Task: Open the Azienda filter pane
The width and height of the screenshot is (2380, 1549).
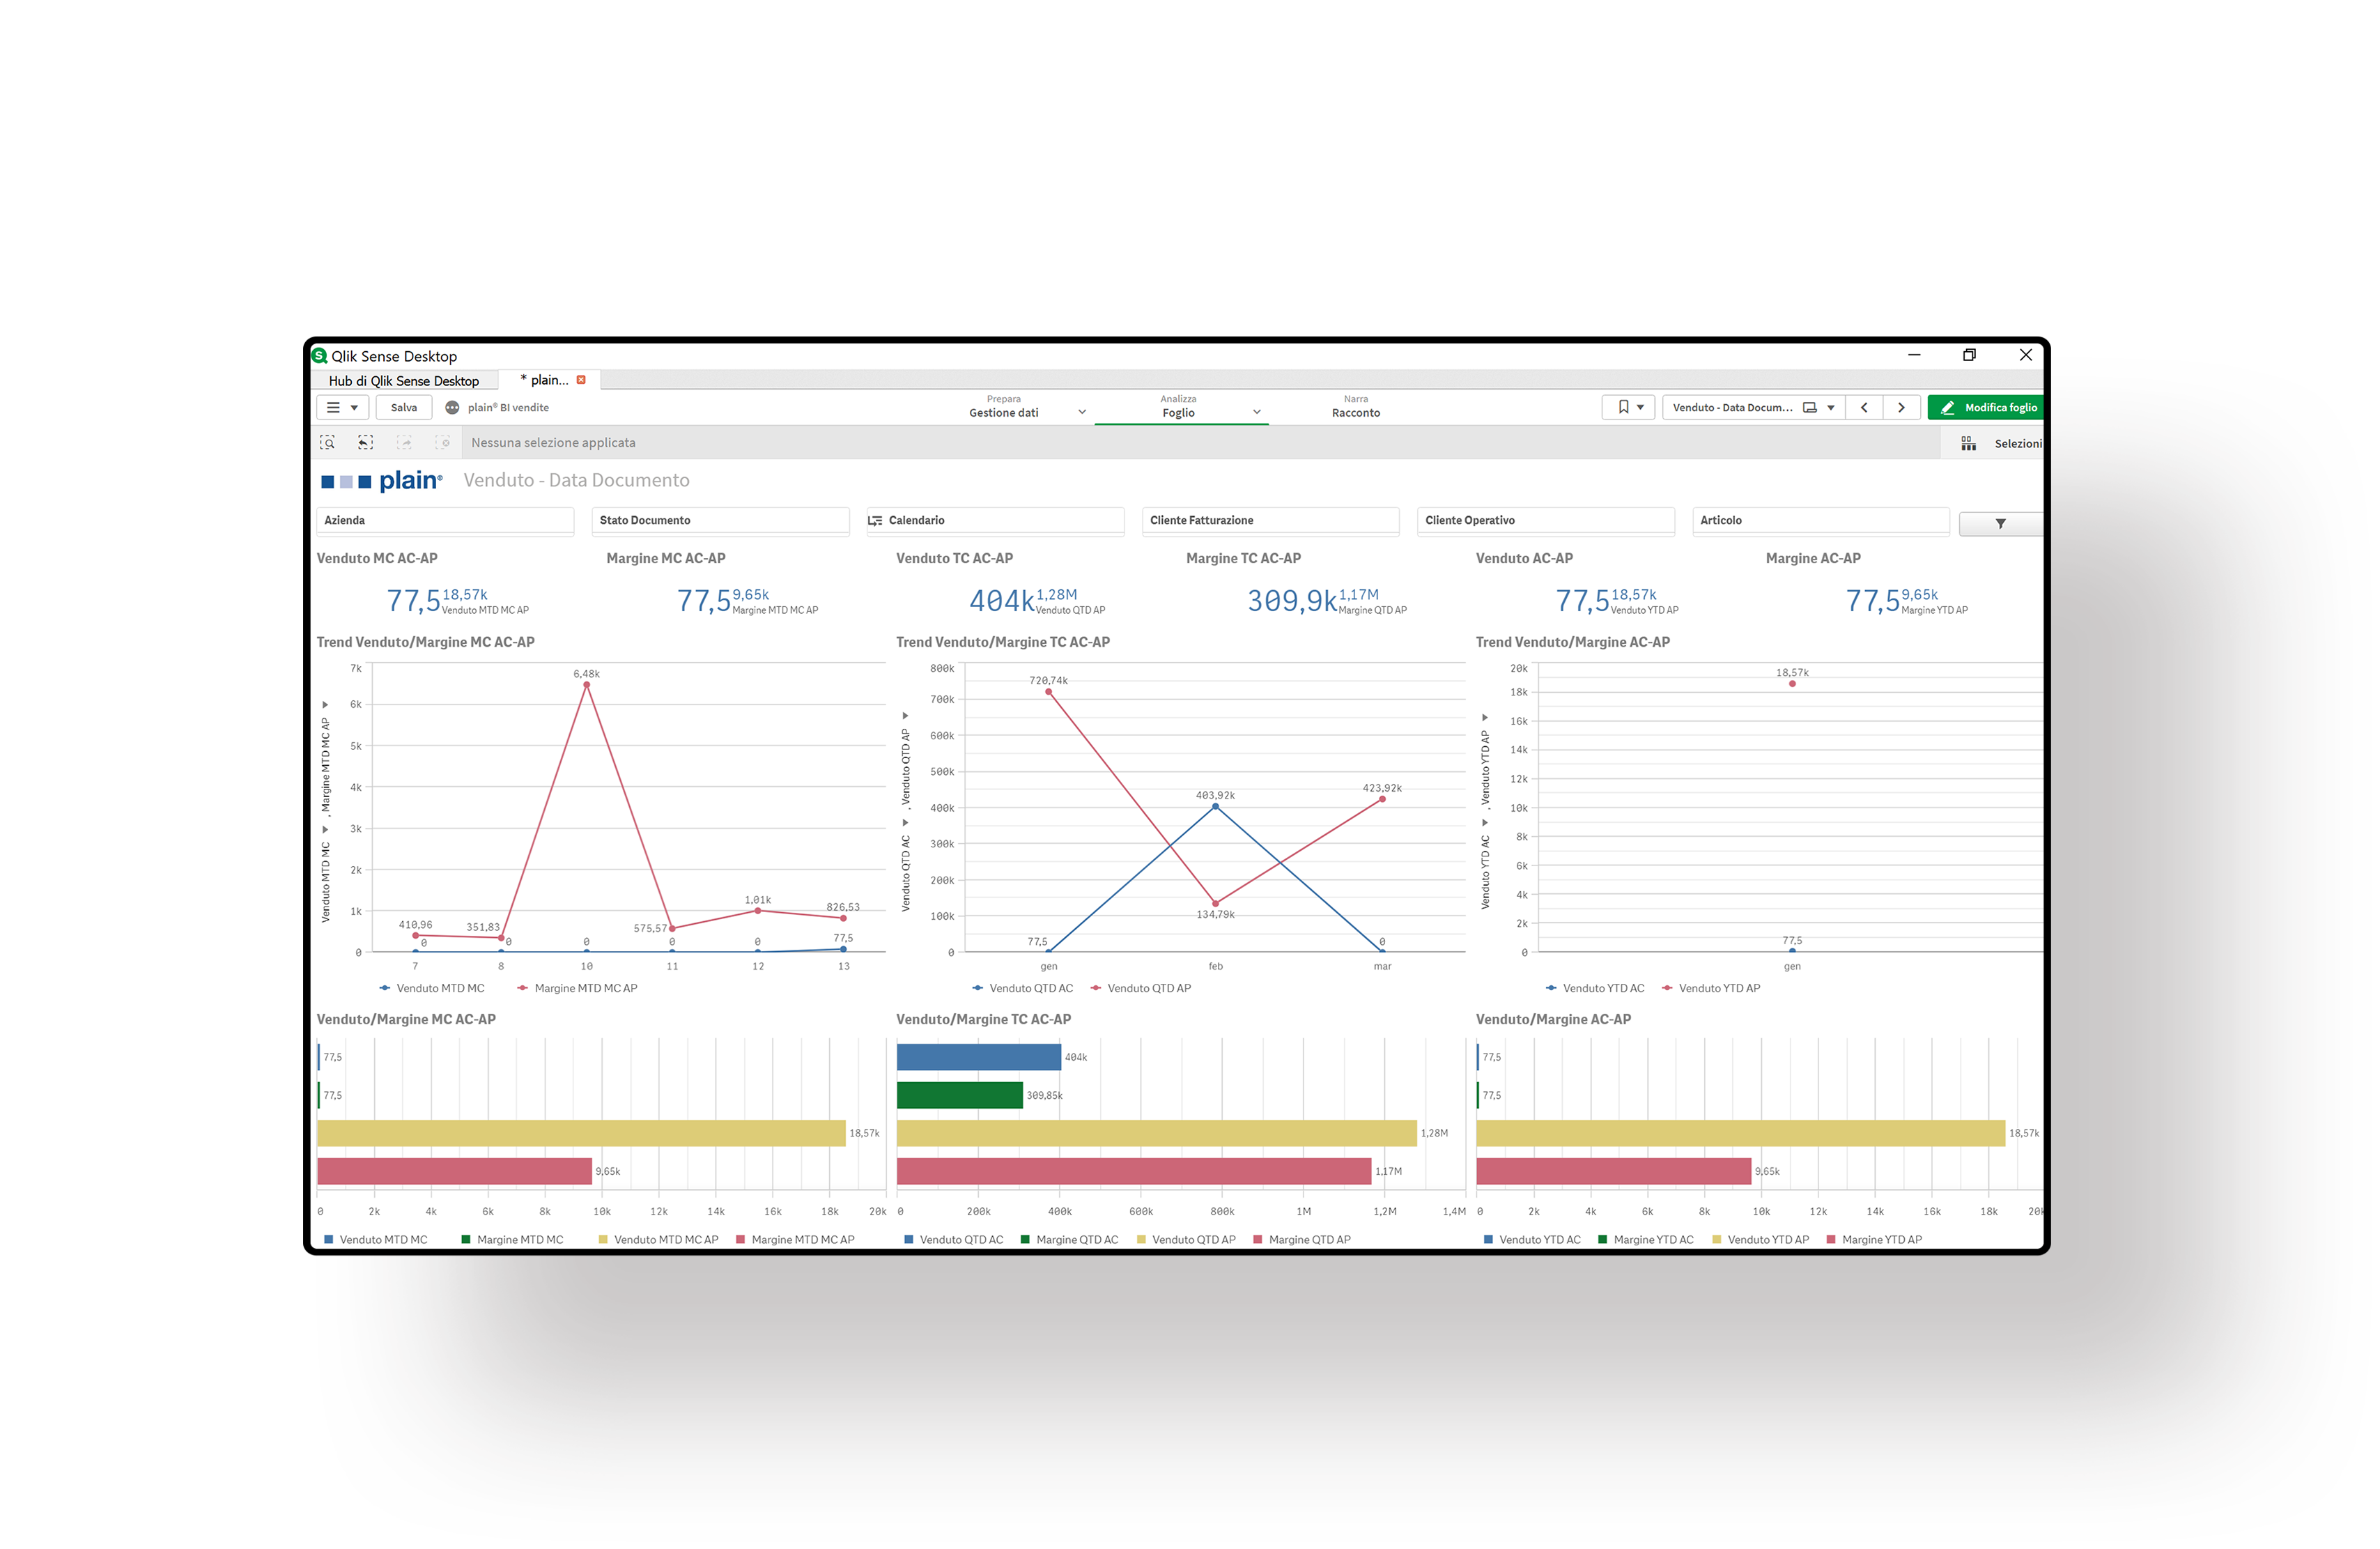Action: click(445, 521)
